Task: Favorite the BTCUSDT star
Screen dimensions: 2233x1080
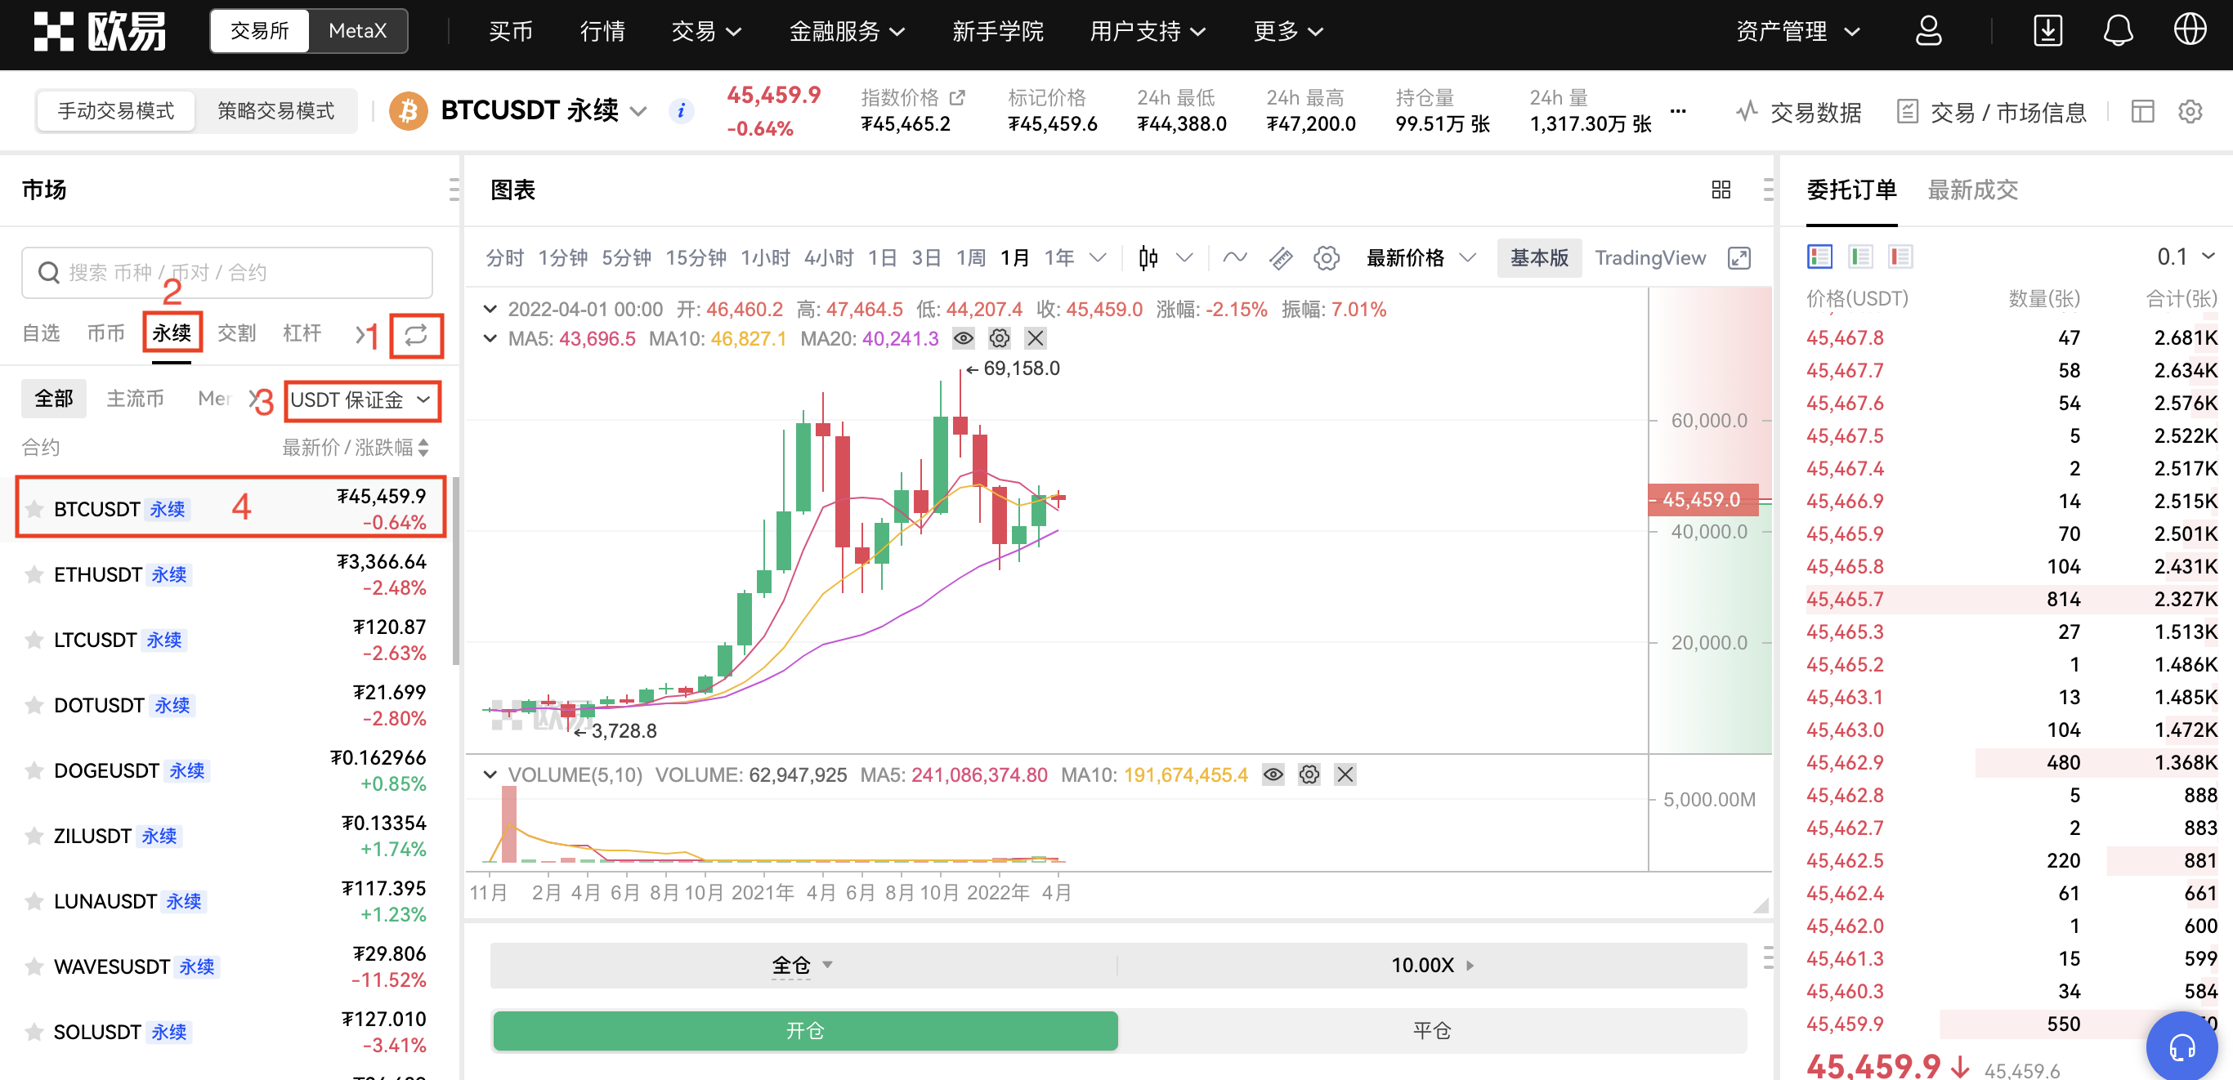Action: click(34, 508)
